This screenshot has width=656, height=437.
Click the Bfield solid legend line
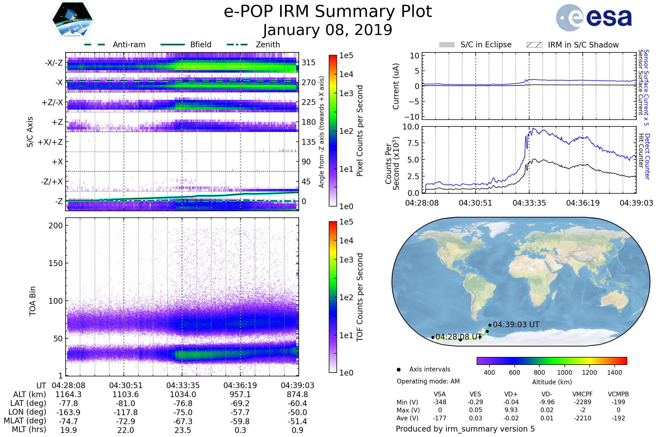[x=173, y=45]
